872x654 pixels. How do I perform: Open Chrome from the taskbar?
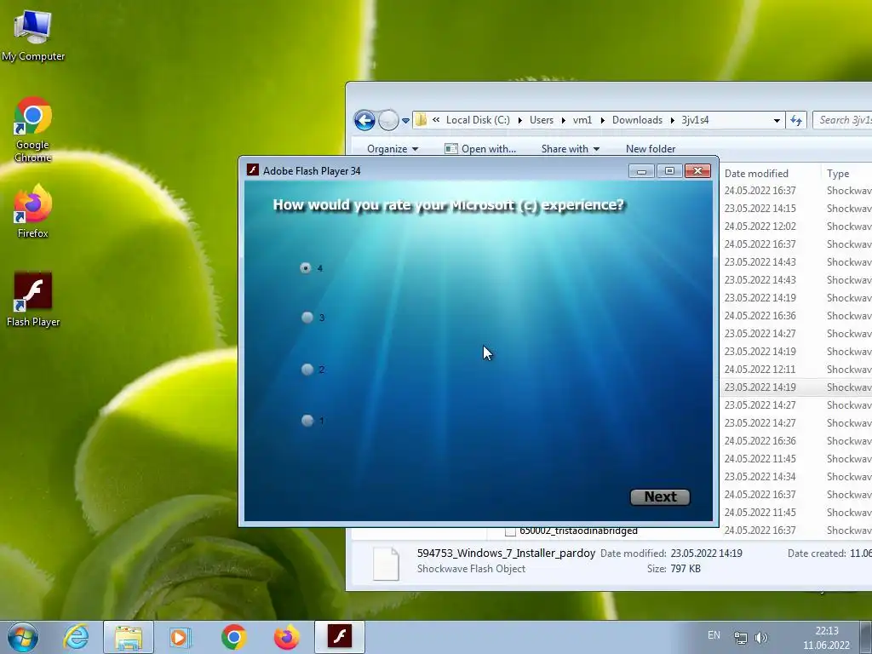[x=233, y=637]
